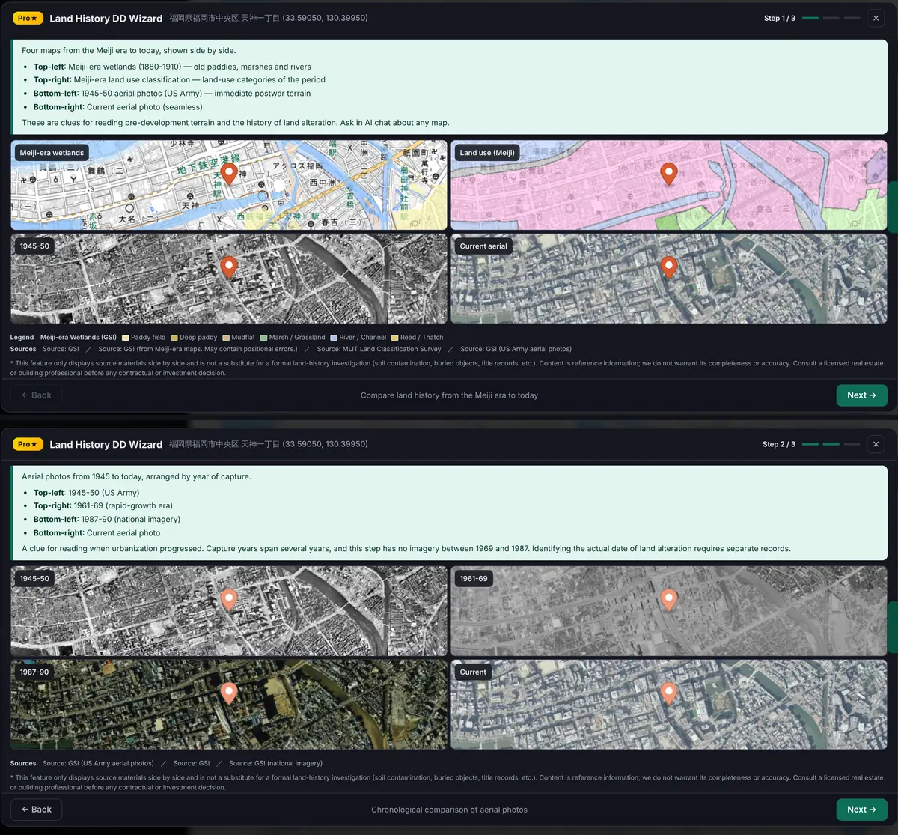
Task: Click the Step 1 / 3 progress indicator bar
Action: (x=831, y=18)
